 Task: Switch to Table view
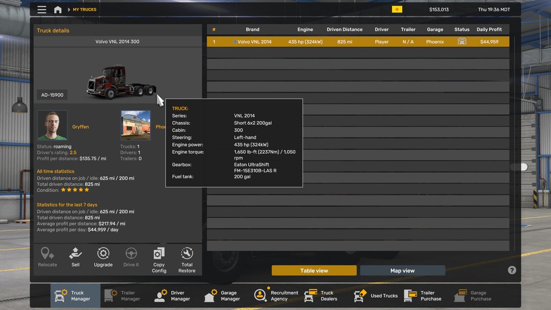314,270
